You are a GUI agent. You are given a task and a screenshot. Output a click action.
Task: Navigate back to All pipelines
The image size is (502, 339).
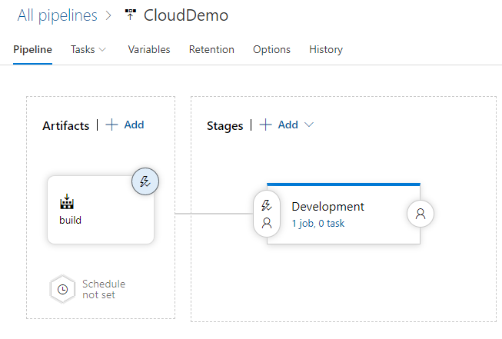(x=58, y=15)
